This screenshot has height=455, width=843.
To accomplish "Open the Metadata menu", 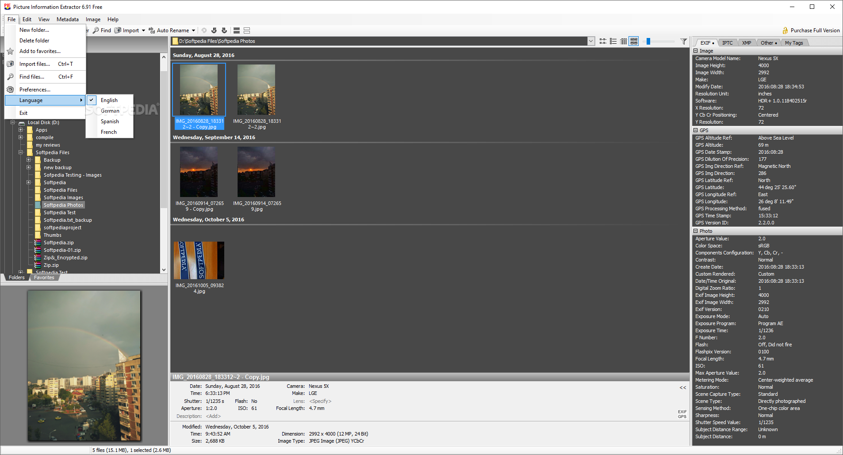I will click(68, 19).
